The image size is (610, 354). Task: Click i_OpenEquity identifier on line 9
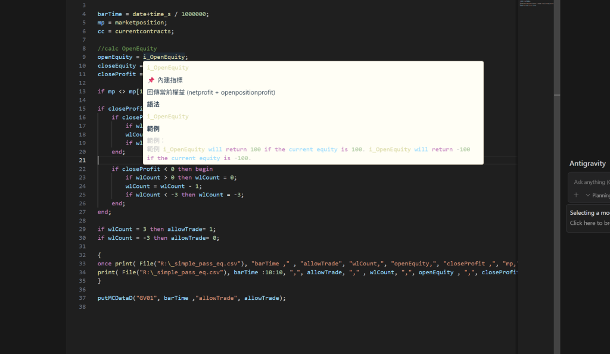(x=165, y=57)
